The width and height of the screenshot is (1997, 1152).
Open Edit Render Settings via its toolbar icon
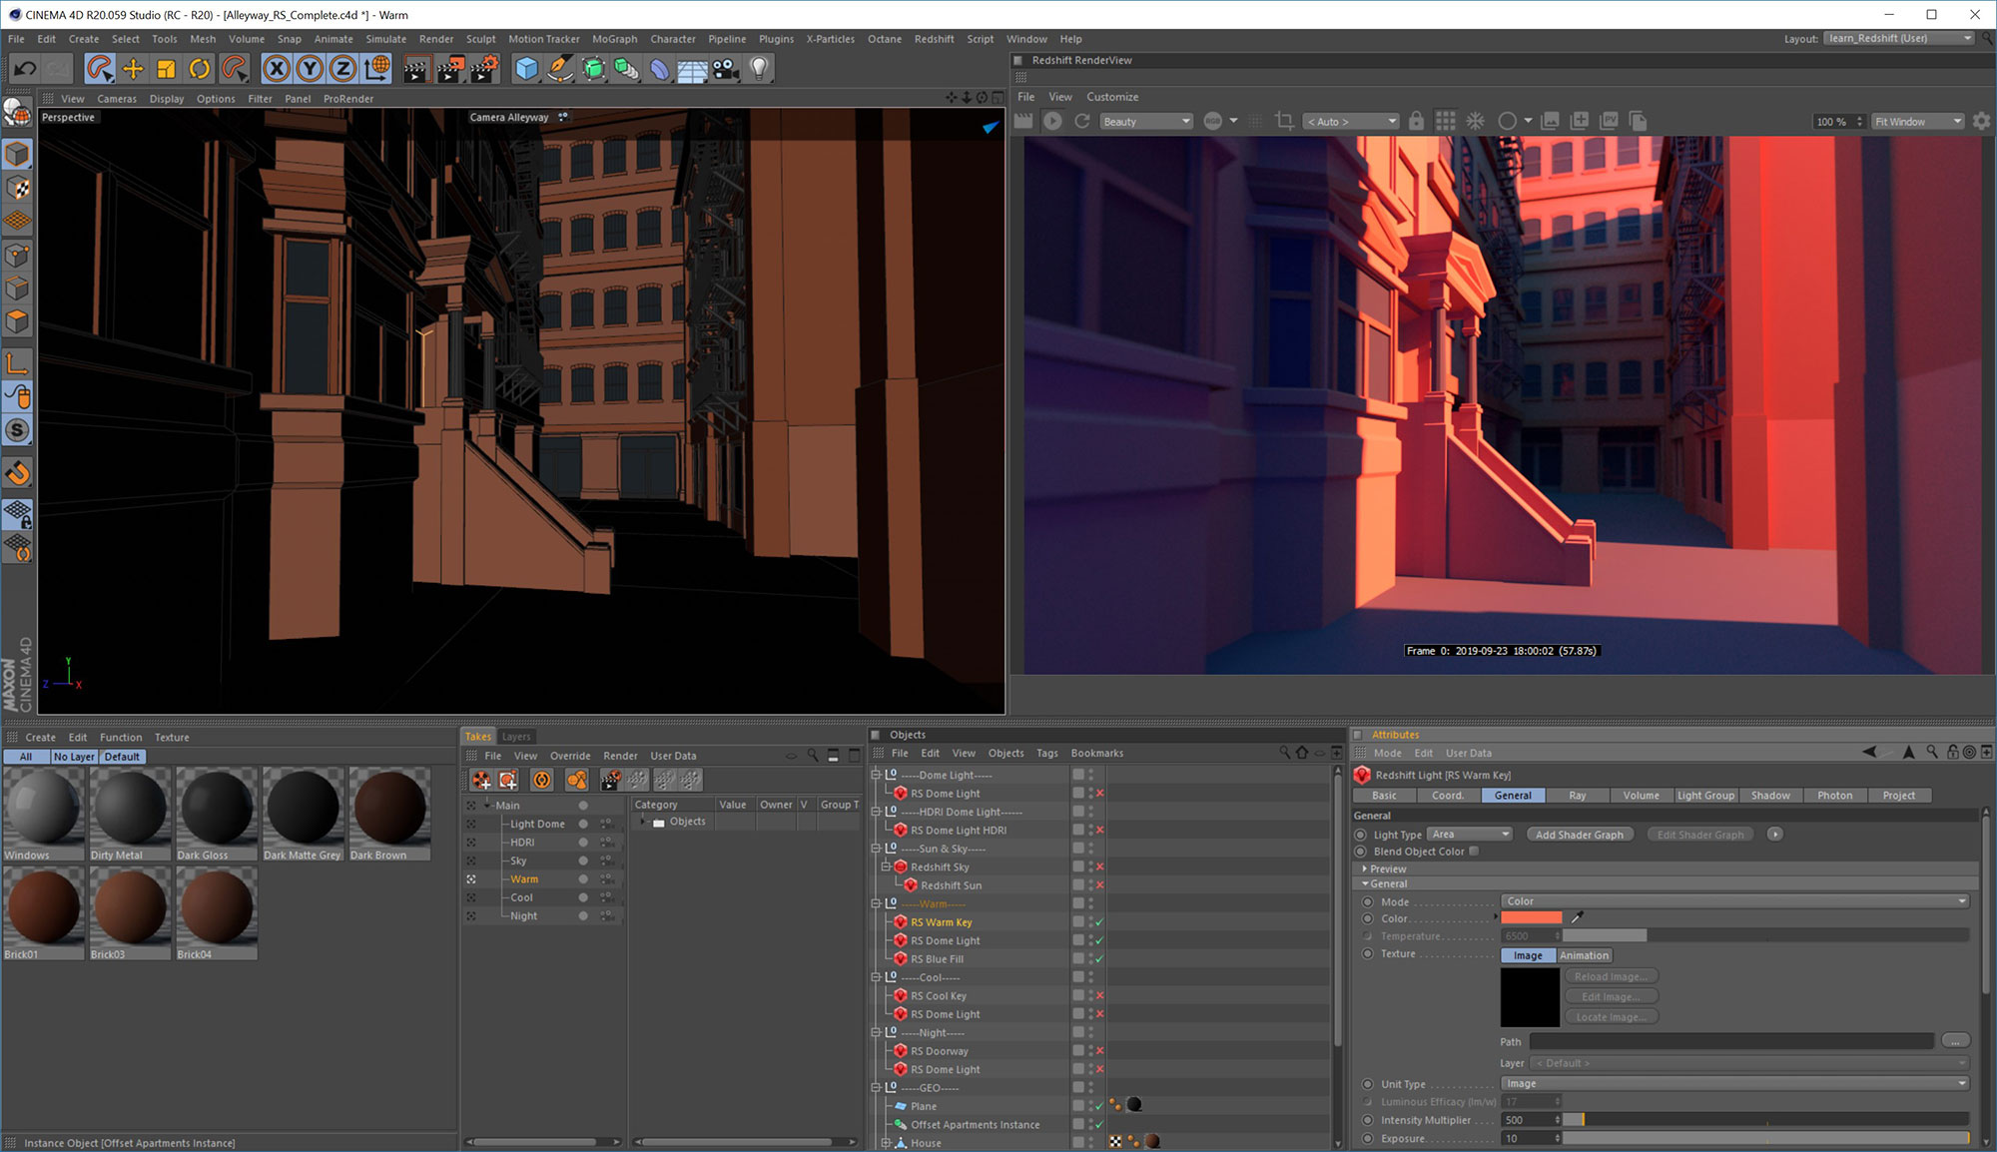pos(485,68)
